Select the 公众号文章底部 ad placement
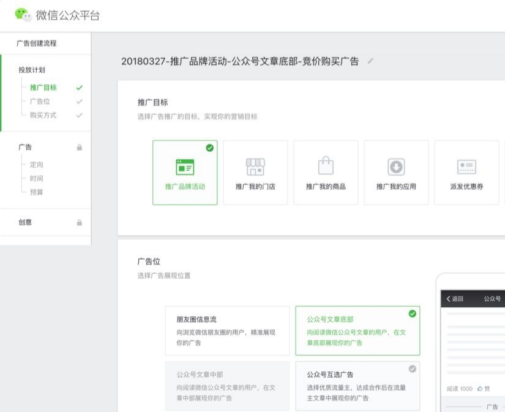Screen dimensions: 505x412 pos(357,331)
